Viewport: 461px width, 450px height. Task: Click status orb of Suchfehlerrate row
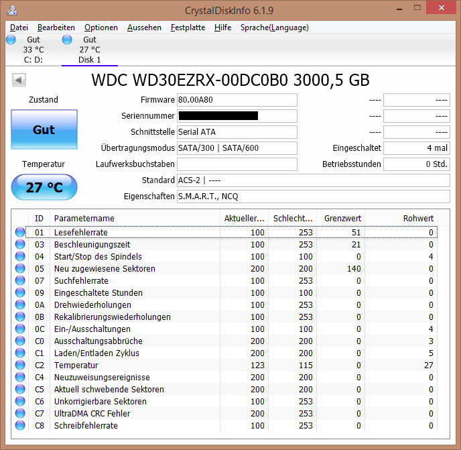[20, 280]
